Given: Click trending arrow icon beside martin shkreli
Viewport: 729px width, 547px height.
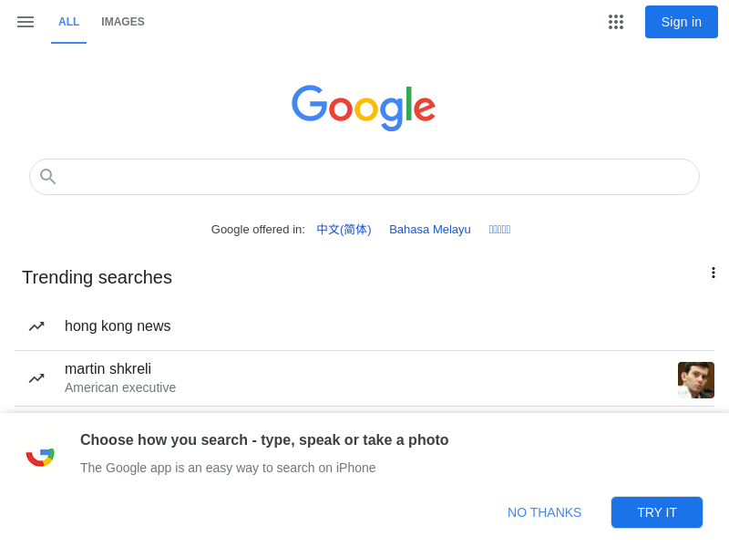Looking at the screenshot, I should click(x=36, y=378).
